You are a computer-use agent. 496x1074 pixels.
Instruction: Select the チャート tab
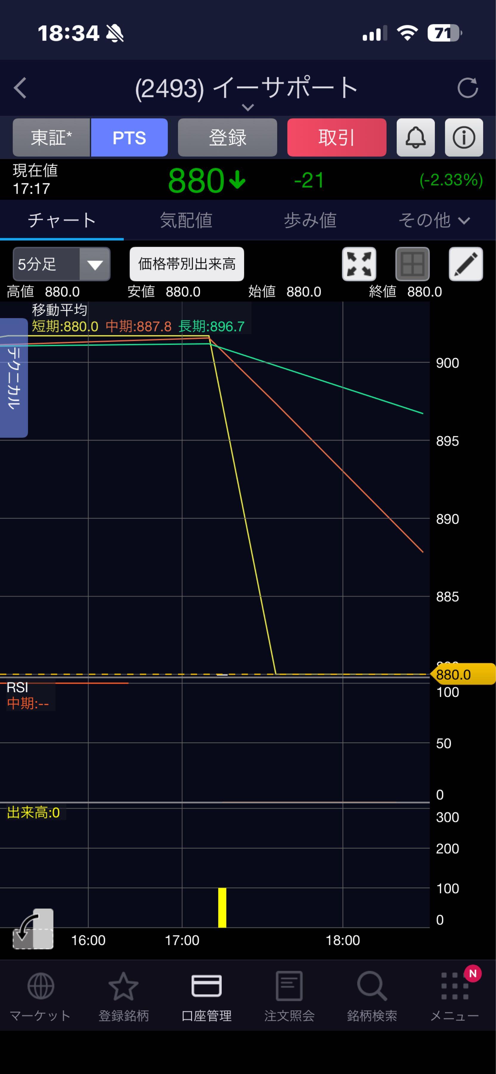(62, 220)
